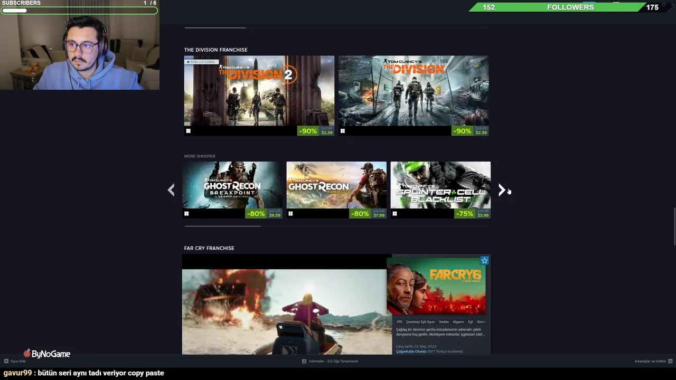Image resolution: width=676 pixels, height=380 pixels.
Task: Click Breakpoint -80% $9.59 price
Action: 264,214
